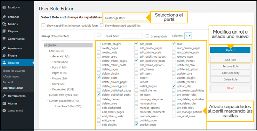Toggle Show capabilities in human readable form
The height and width of the screenshot is (131, 257).
43,25
